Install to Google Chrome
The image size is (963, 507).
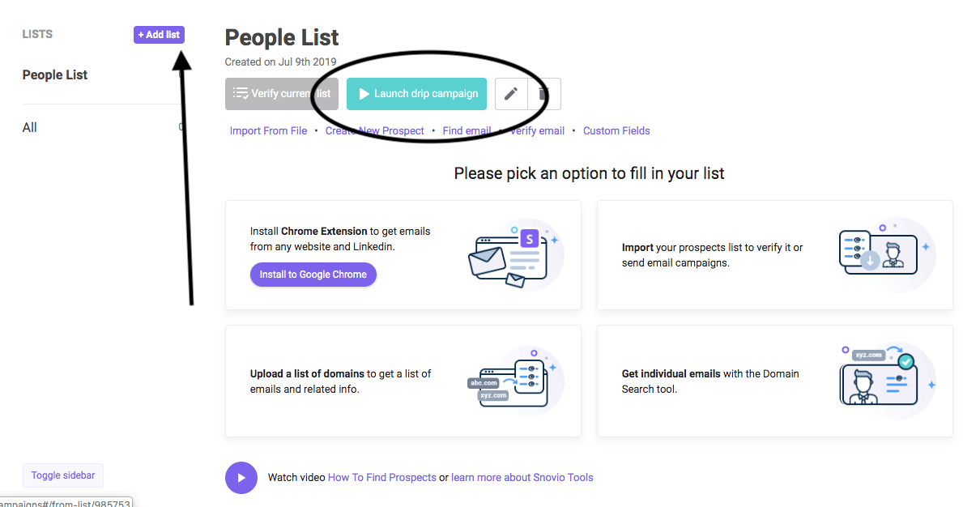click(x=313, y=275)
